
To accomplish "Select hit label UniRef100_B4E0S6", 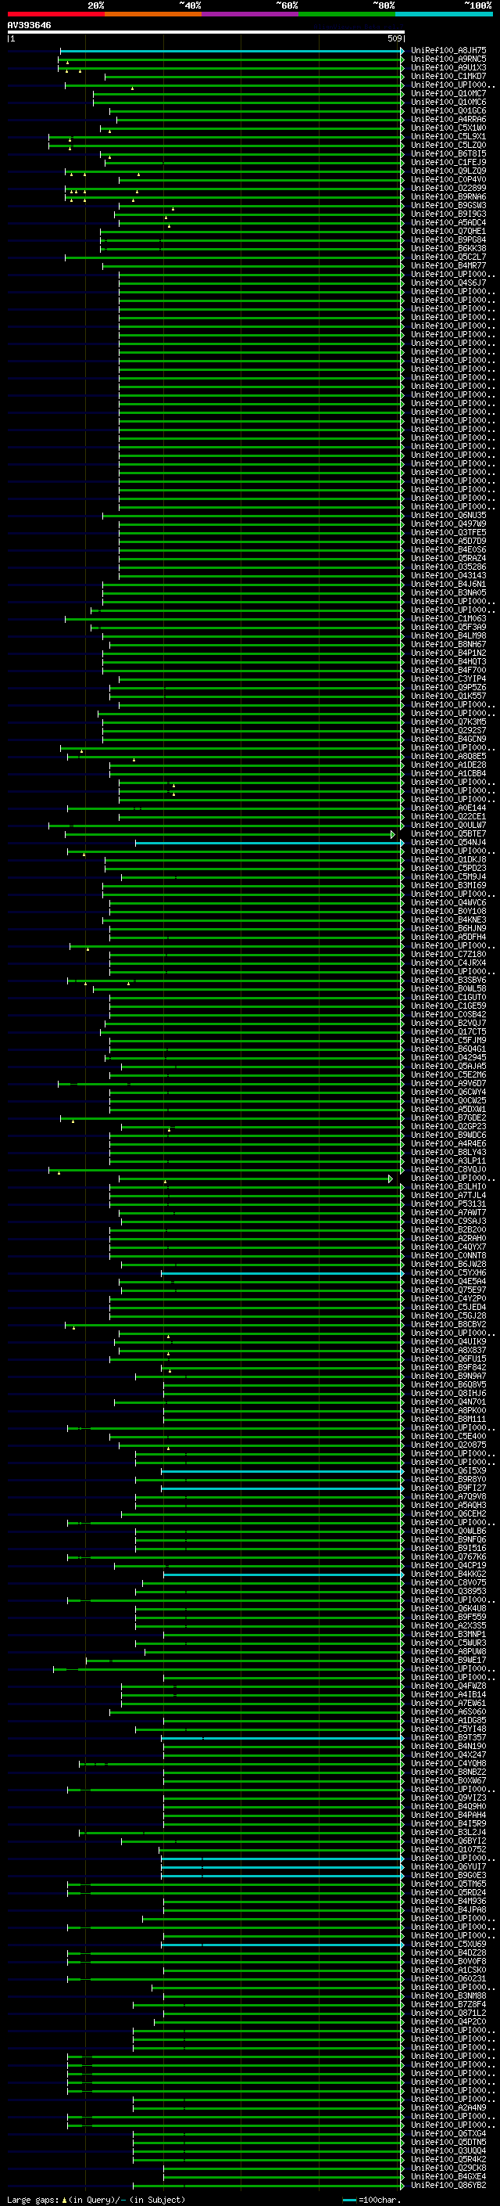I will point(448,549).
